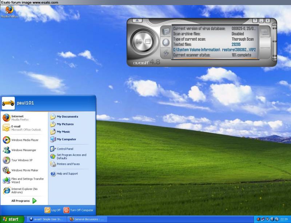Pause the avast scan
Screen dimensions: 291x223
tap(139, 41)
